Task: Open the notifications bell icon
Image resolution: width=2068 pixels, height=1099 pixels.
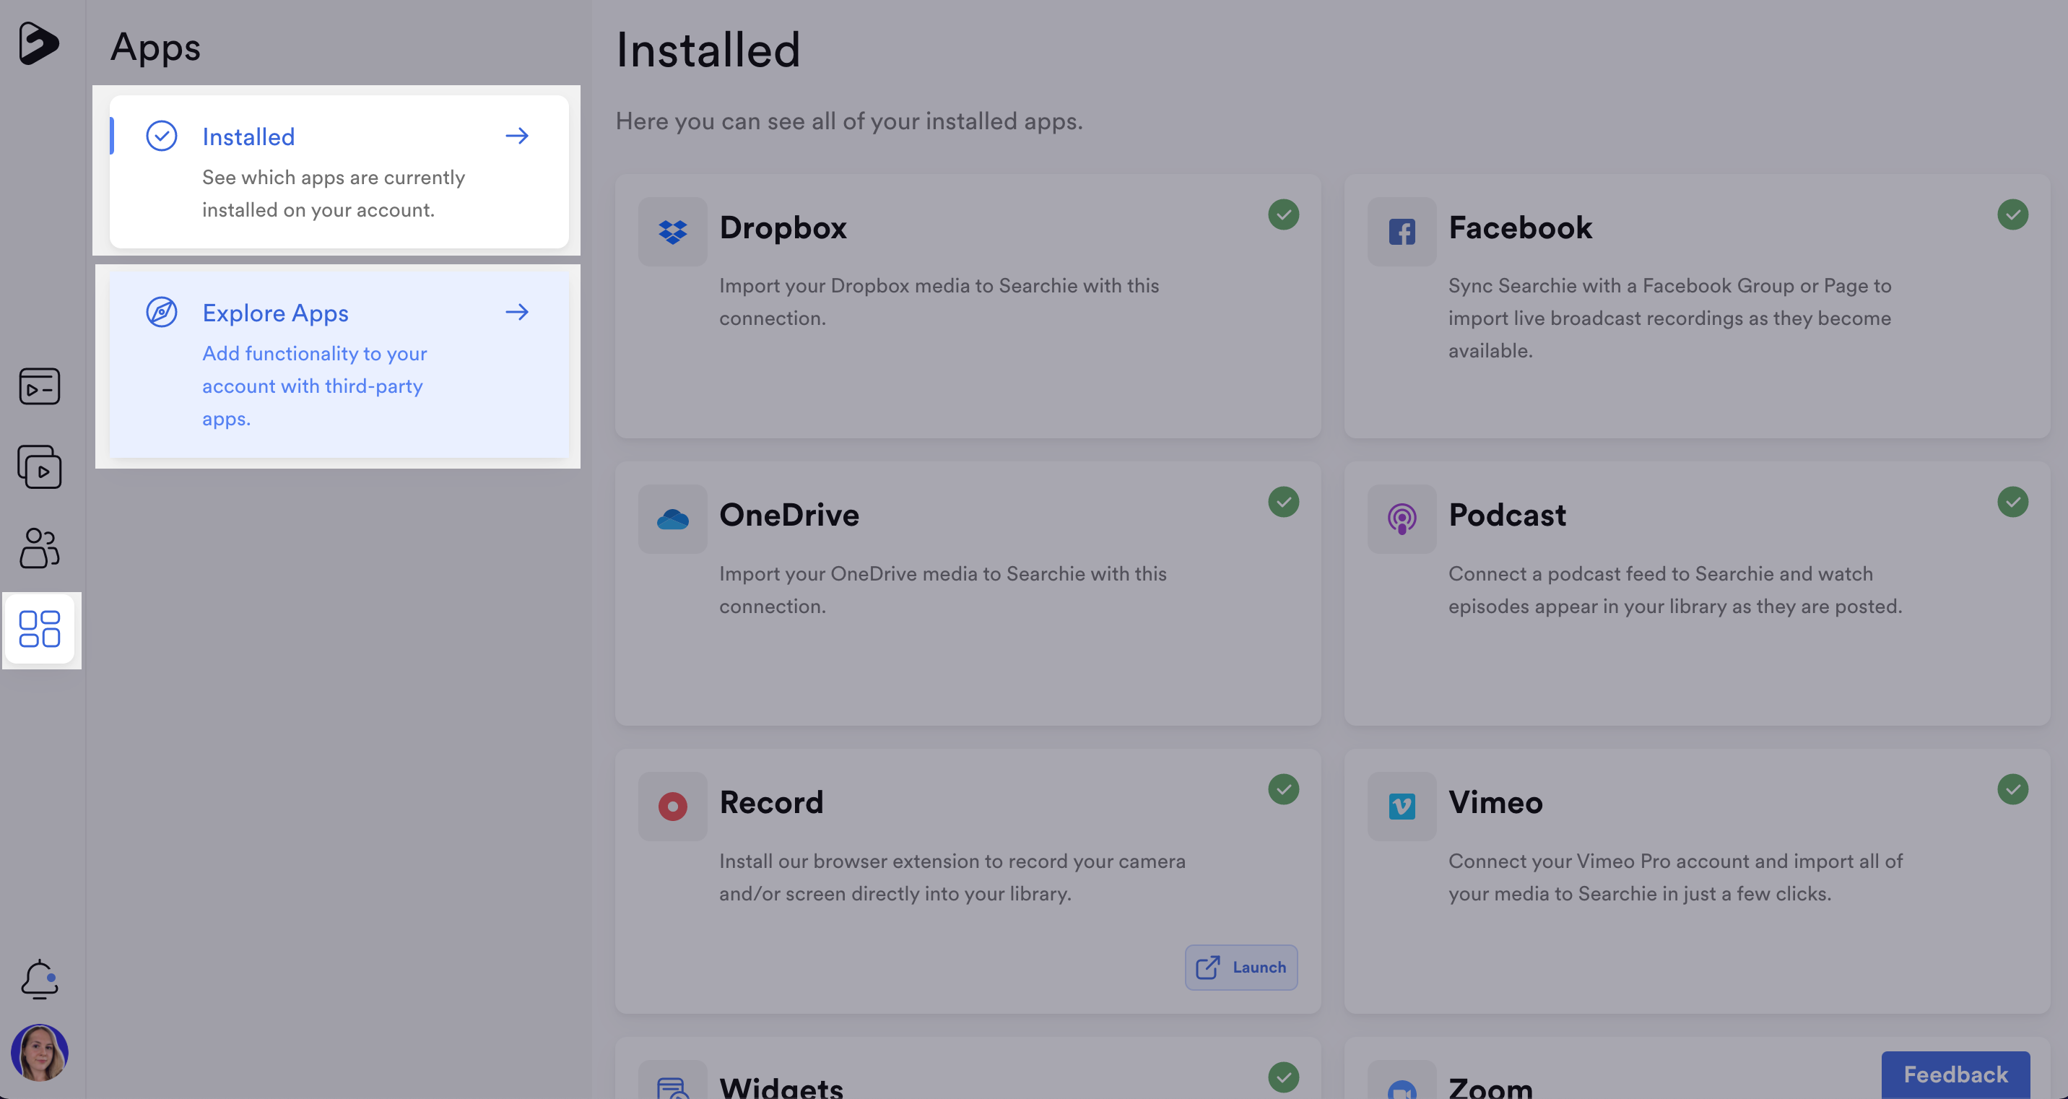Action: [39, 979]
